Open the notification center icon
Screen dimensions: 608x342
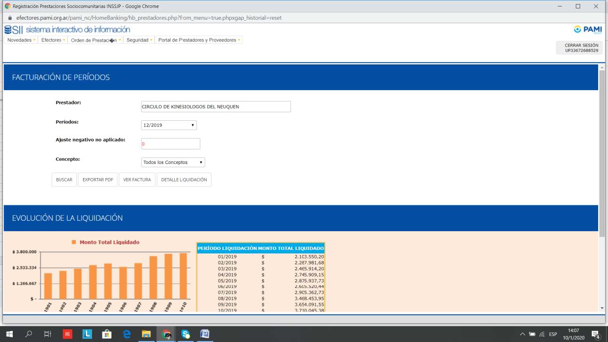pos(596,334)
